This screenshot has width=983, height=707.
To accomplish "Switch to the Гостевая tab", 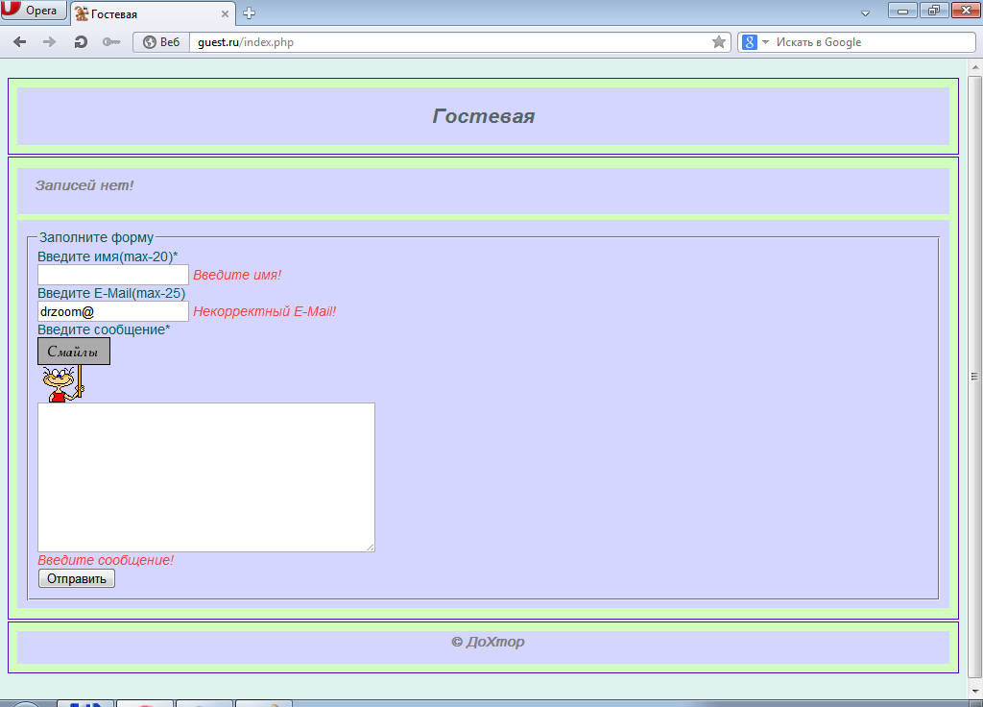I will 144,14.
